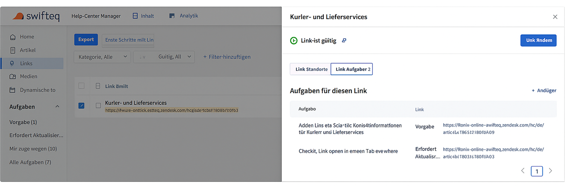Open the URL ending fbA09
The width and height of the screenshot is (565, 187).
pos(493,129)
